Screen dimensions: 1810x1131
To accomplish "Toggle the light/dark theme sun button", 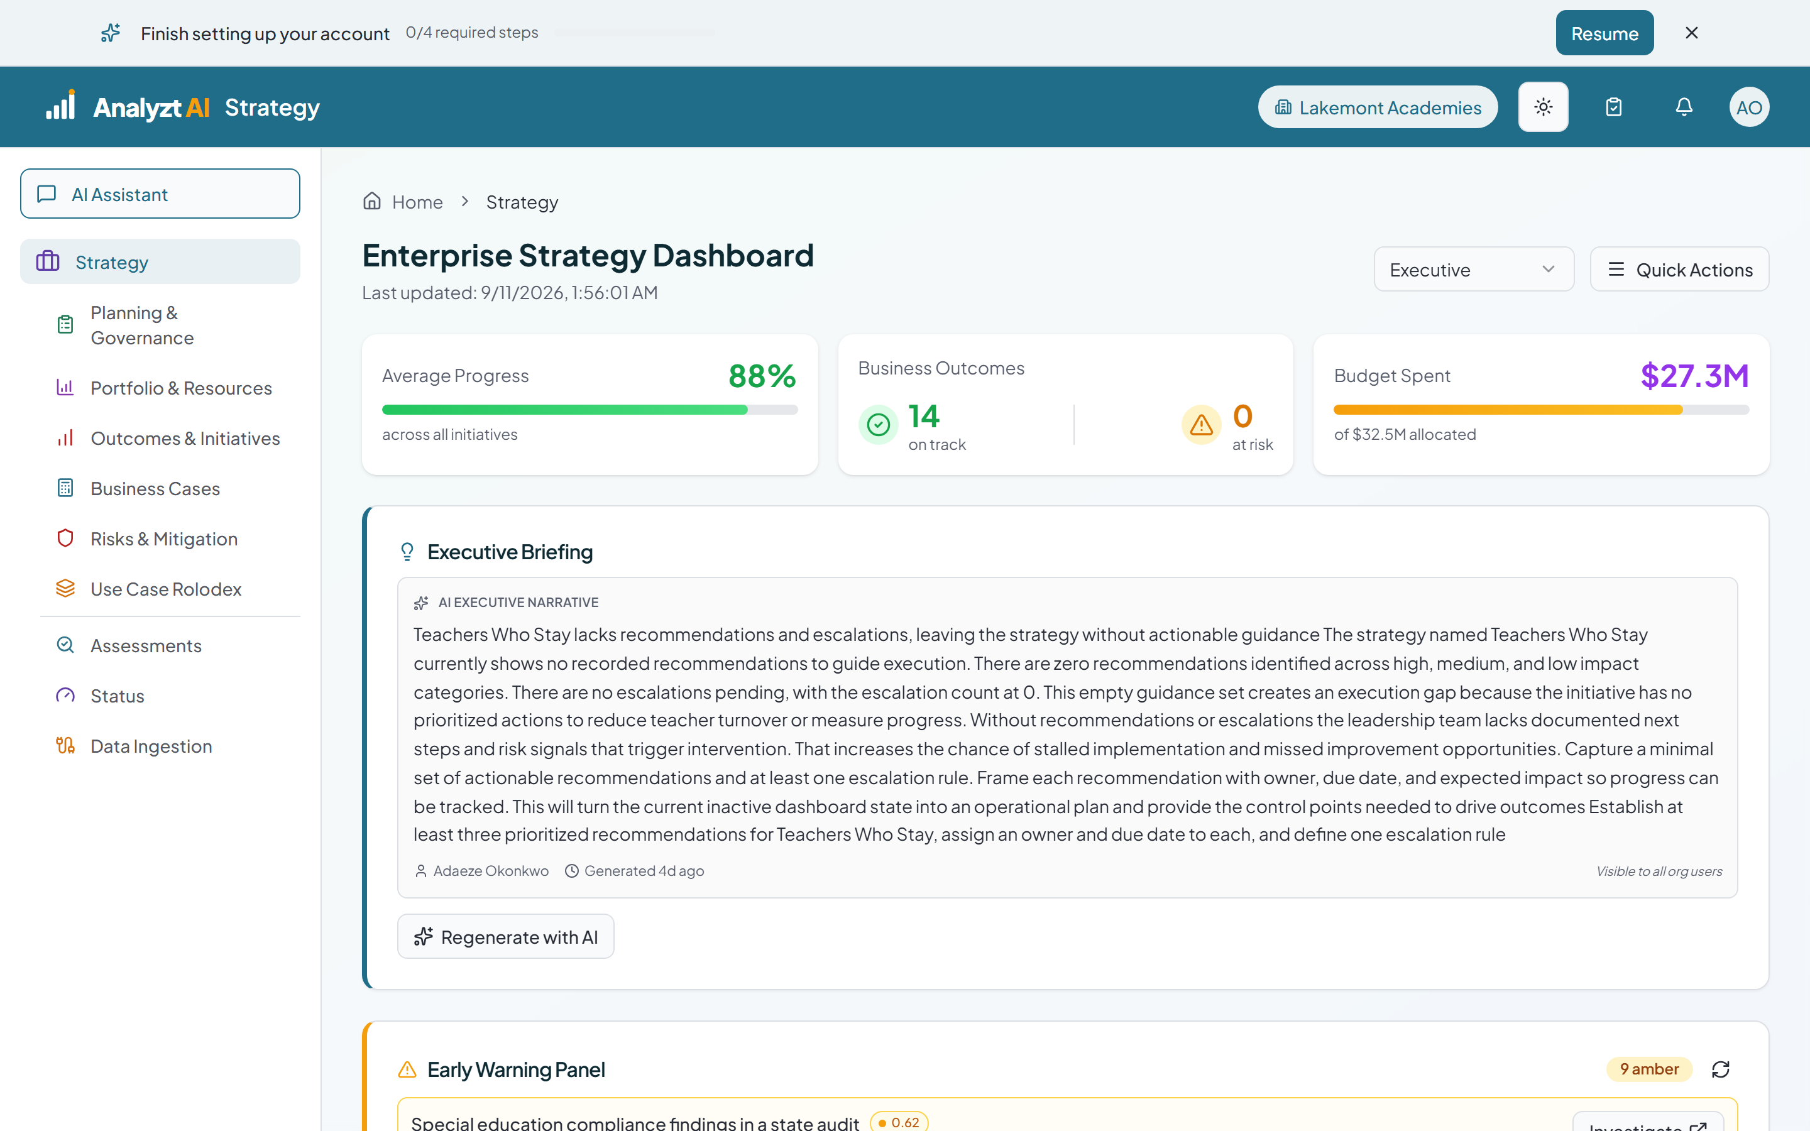I will [x=1543, y=107].
